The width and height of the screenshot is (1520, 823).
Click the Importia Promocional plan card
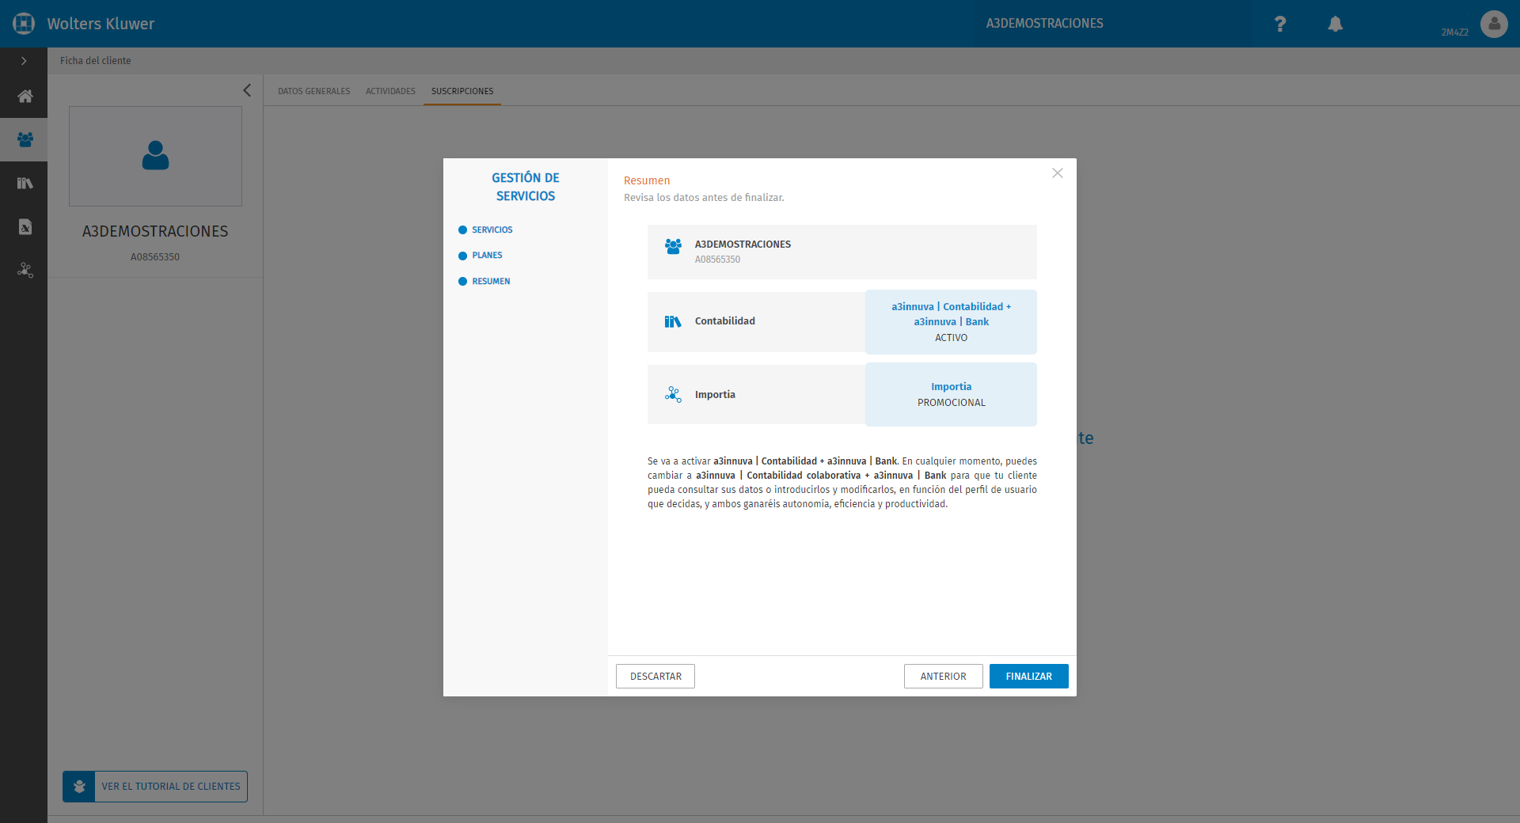click(x=951, y=394)
